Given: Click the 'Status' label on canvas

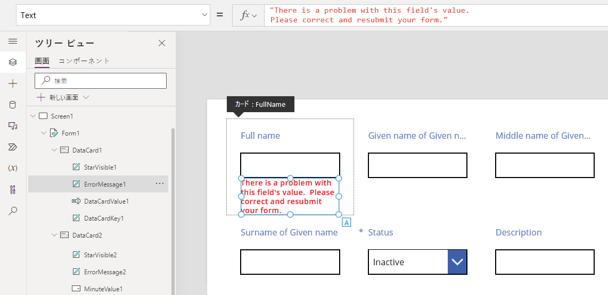Looking at the screenshot, I should (x=380, y=232).
